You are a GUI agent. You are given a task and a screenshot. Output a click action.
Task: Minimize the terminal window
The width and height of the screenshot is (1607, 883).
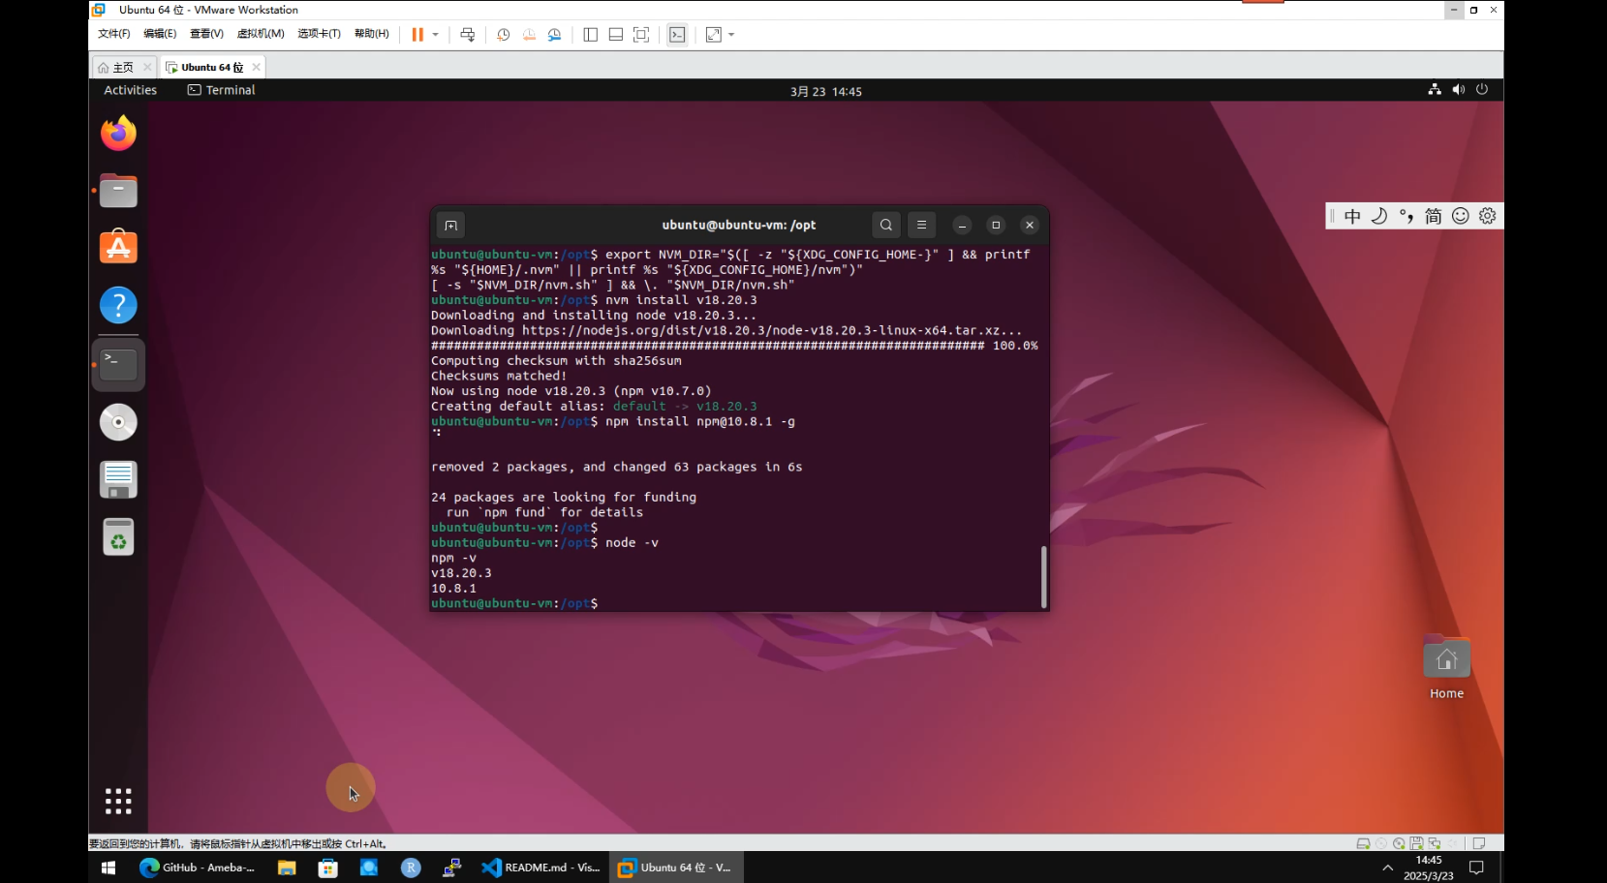pyautogui.click(x=962, y=225)
